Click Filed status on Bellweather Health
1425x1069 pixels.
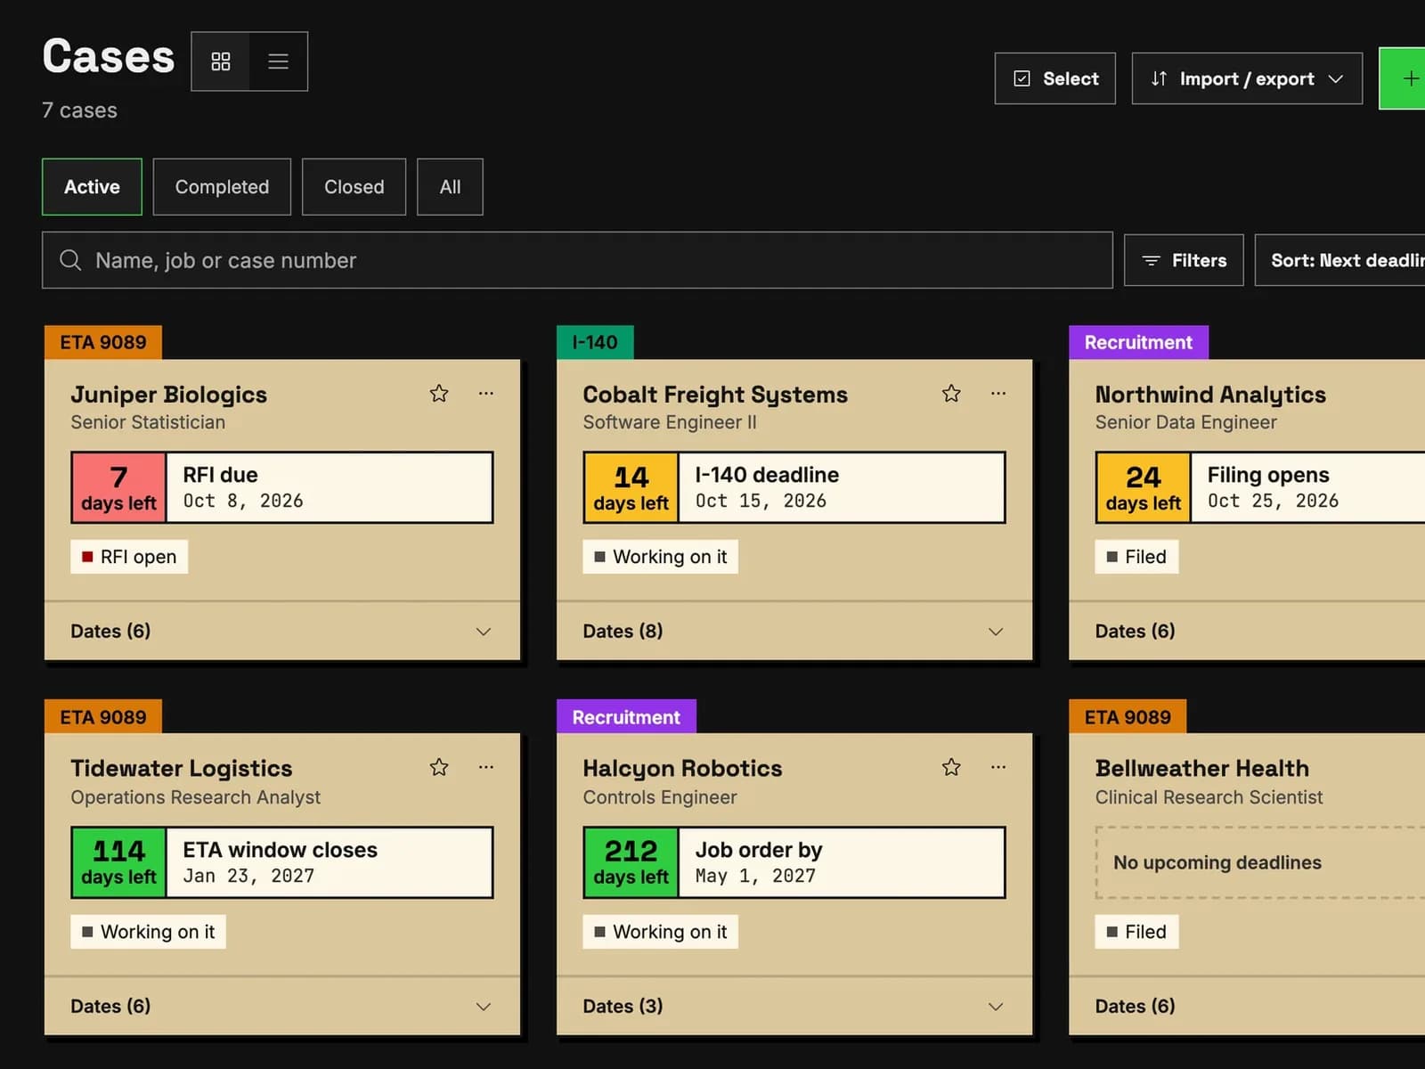[x=1136, y=932]
